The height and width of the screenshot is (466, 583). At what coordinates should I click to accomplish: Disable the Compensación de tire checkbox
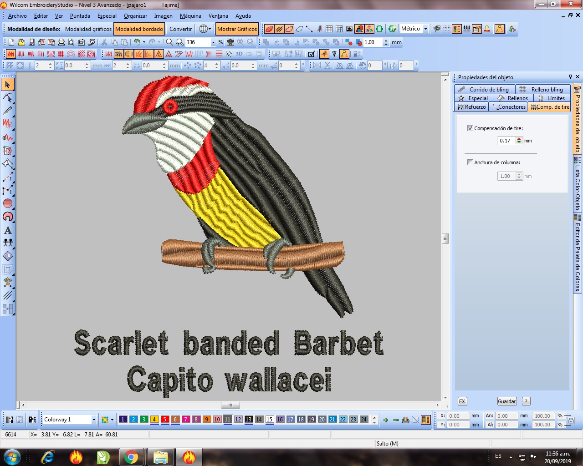pyautogui.click(x=470, y=128)
